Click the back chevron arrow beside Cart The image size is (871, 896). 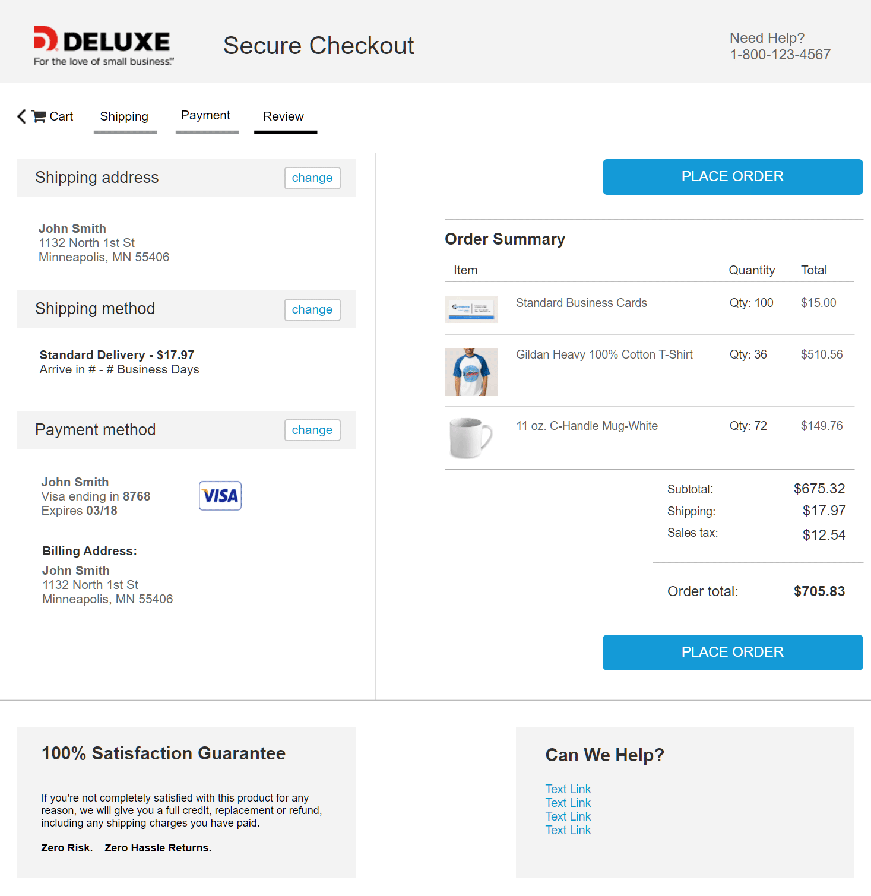click(22, 116)
